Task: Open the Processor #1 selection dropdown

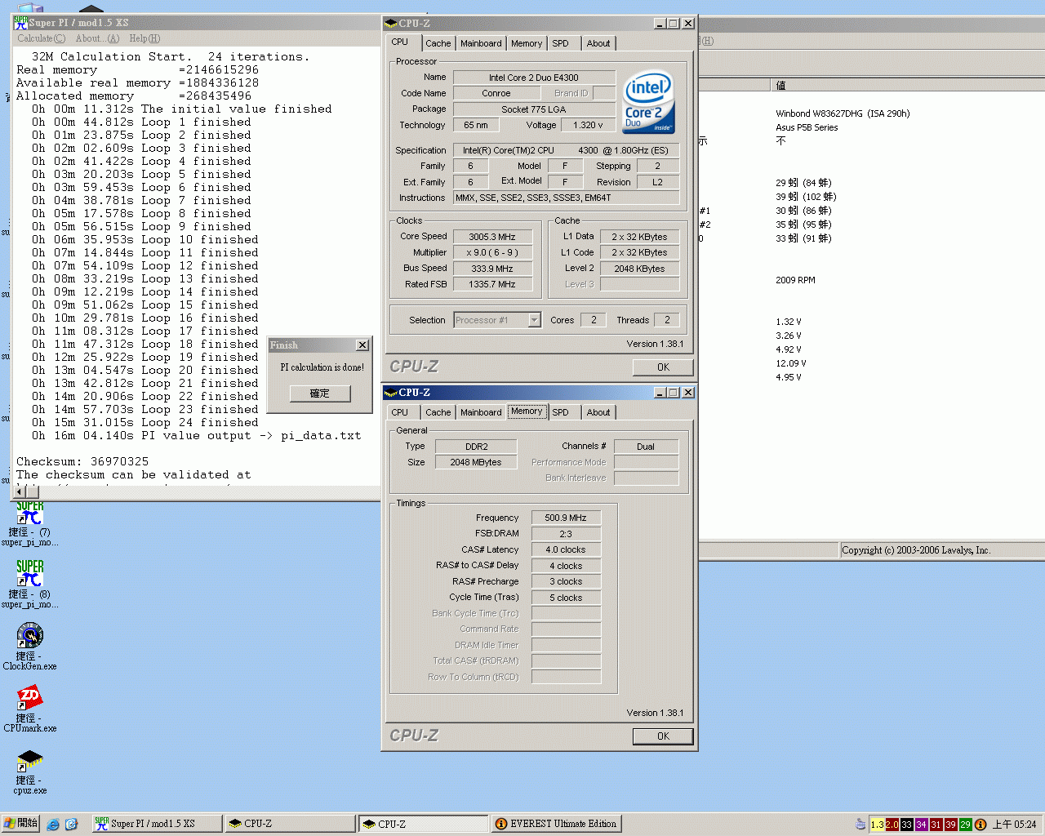Action: point(534,320)
